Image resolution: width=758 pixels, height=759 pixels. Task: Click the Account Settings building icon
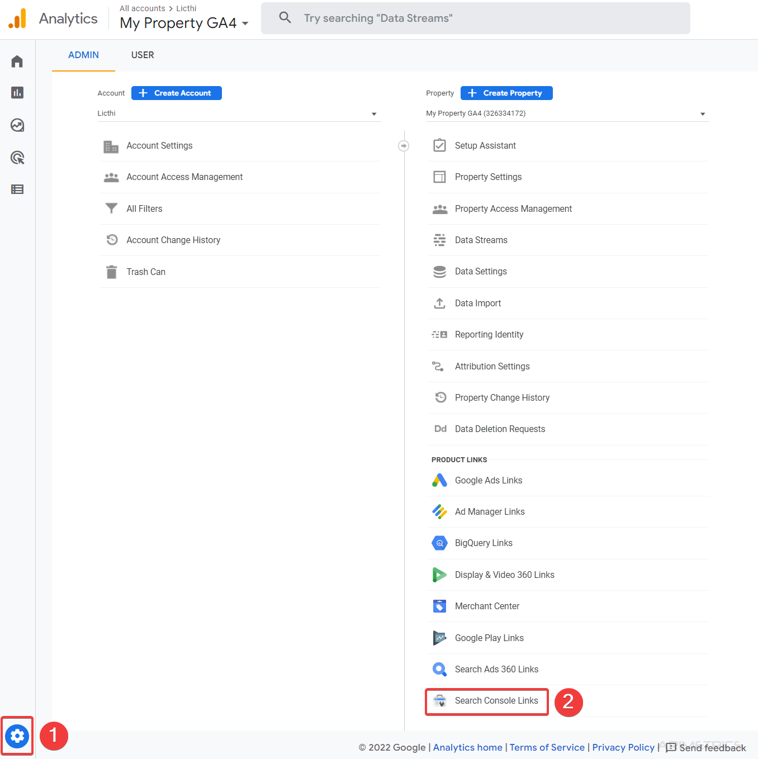111,146
